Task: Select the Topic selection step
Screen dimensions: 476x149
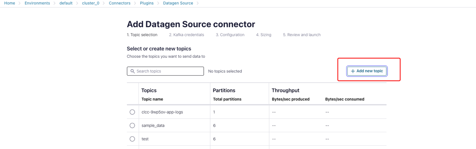Action: click(x=142, y=35)
